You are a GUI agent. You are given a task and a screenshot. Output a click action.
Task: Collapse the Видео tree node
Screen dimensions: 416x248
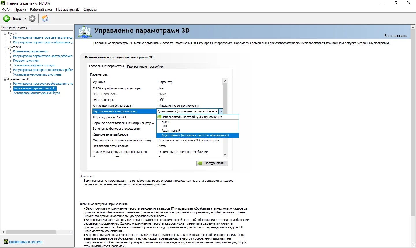tap(5, 33)
